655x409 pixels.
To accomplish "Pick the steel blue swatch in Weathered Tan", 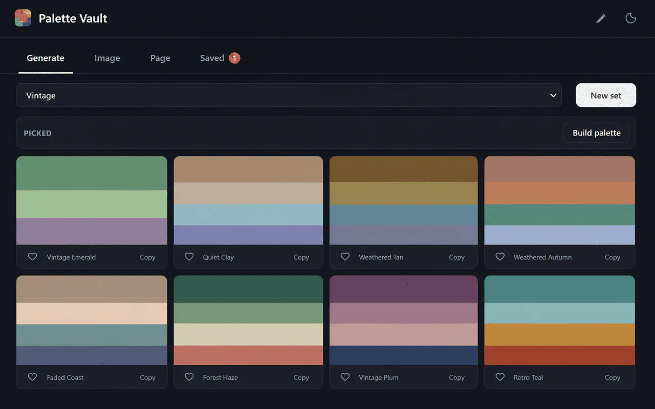I will (403, 215).
